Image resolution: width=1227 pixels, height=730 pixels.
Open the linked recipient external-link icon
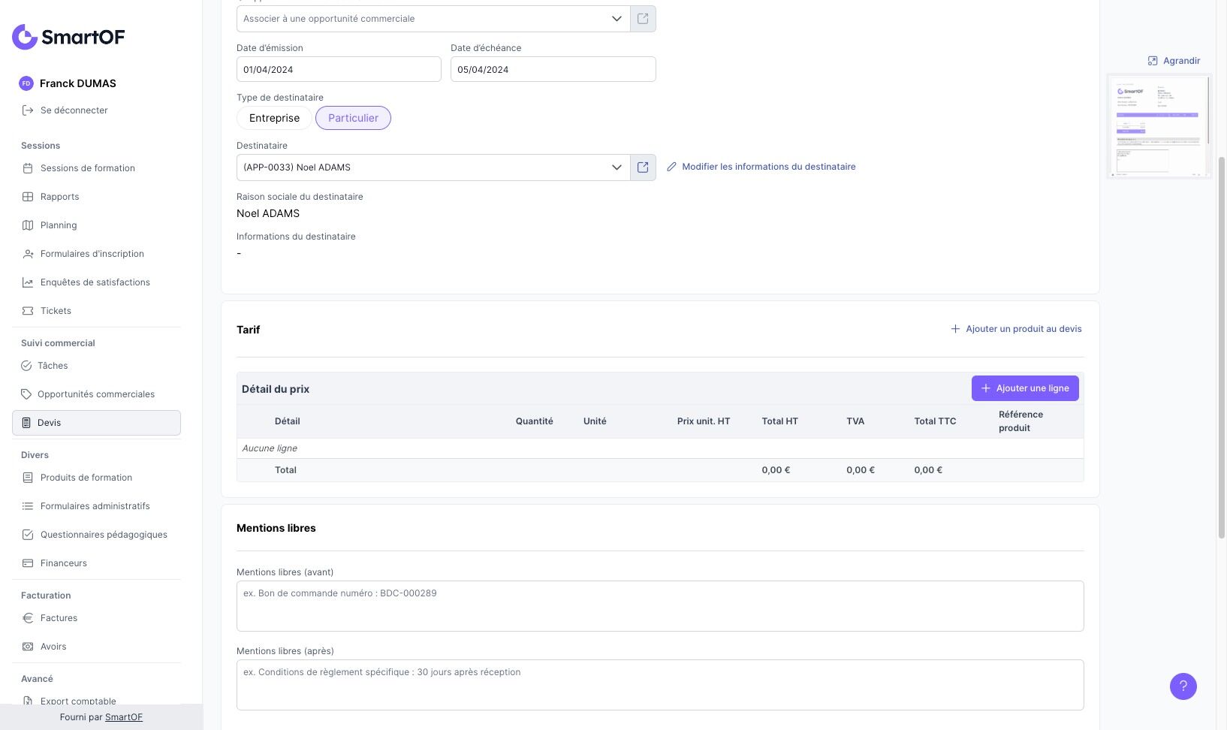tap(643, 167)
